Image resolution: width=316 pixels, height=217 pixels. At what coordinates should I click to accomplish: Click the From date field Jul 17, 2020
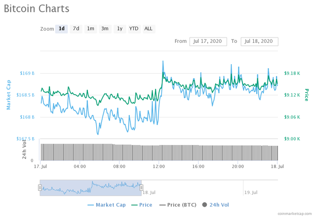coord(208,41)
